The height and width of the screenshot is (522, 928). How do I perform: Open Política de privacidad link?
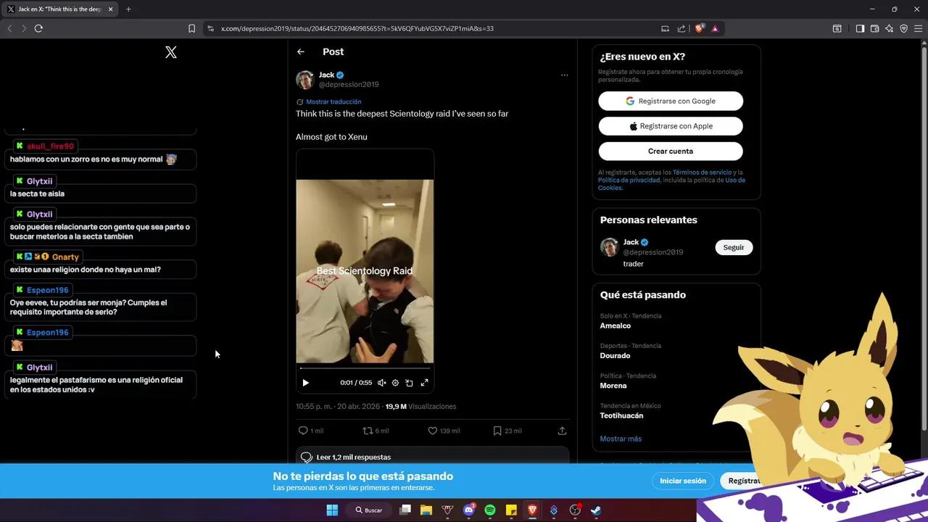pos(629,180)
